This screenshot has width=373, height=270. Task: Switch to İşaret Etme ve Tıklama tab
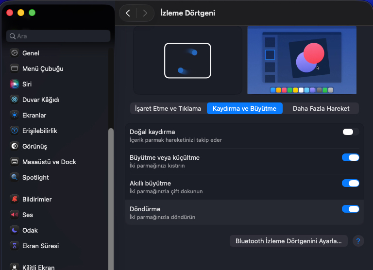point(168,108)
